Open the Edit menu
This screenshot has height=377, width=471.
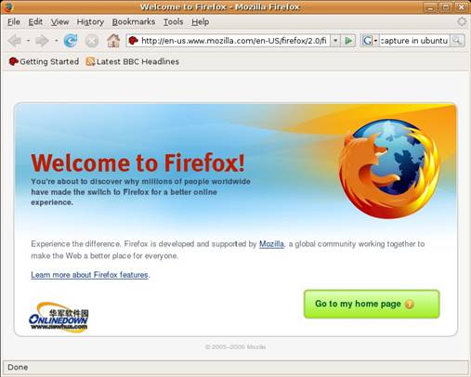click(35, 22)
